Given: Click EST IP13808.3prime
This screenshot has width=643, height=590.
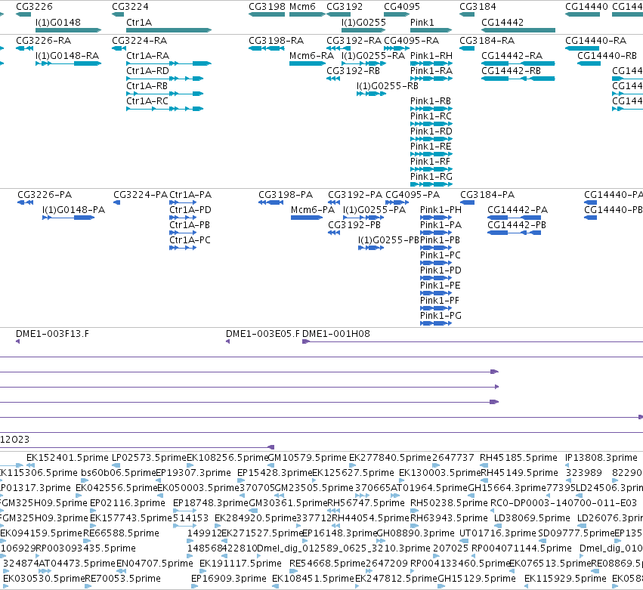Looking at the screenshot, I should coord(567,465).
